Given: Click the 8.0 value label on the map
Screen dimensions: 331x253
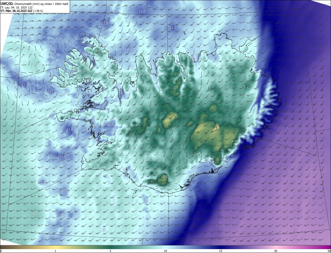Looking at the screenshot, I should 35,213.
